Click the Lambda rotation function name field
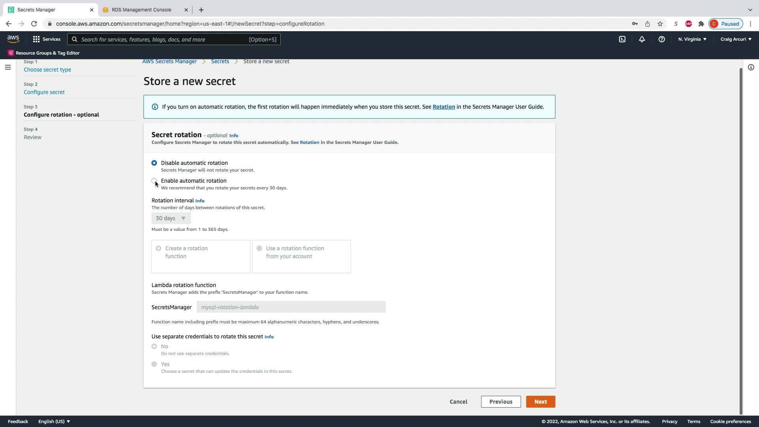This screenshot has height=427, width=759. (291, 307)
